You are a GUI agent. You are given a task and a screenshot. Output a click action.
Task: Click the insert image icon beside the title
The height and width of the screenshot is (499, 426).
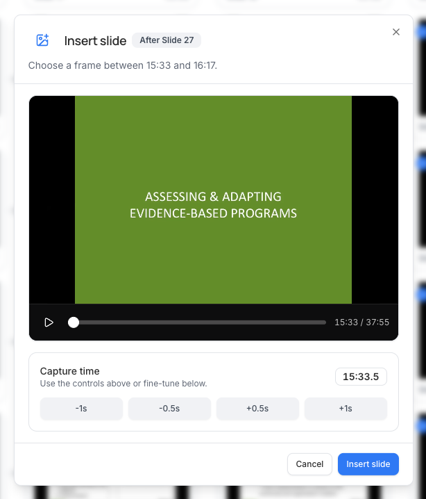click(x=42, y=40)
